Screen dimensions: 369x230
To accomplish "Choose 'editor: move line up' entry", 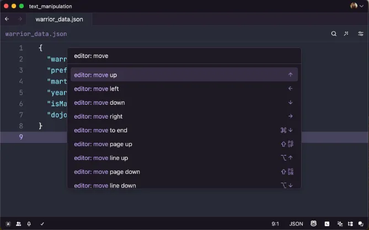I will click(x=184, y=158).
